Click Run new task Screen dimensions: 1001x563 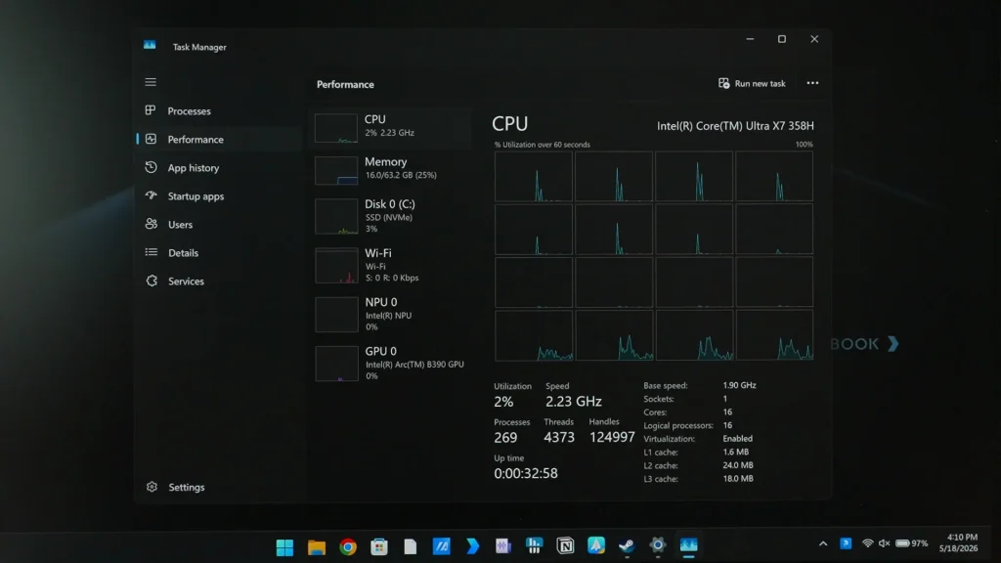tap(752, 84)
